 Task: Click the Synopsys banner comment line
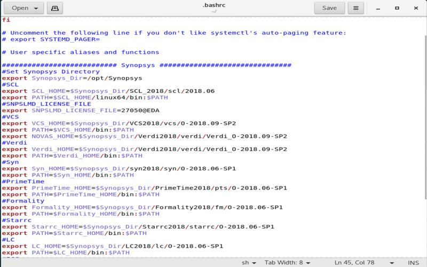(x=146, y=65)
